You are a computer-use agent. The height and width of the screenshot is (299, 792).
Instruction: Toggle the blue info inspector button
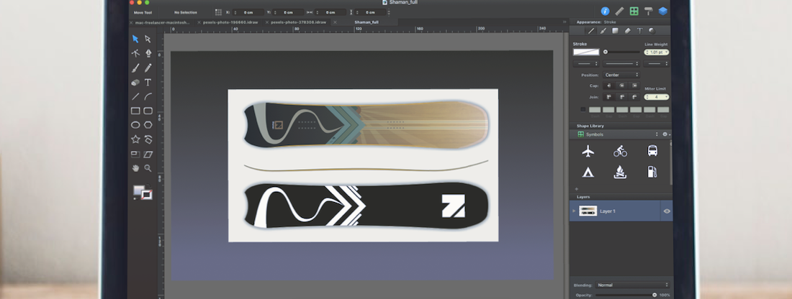tap(605, 11)
